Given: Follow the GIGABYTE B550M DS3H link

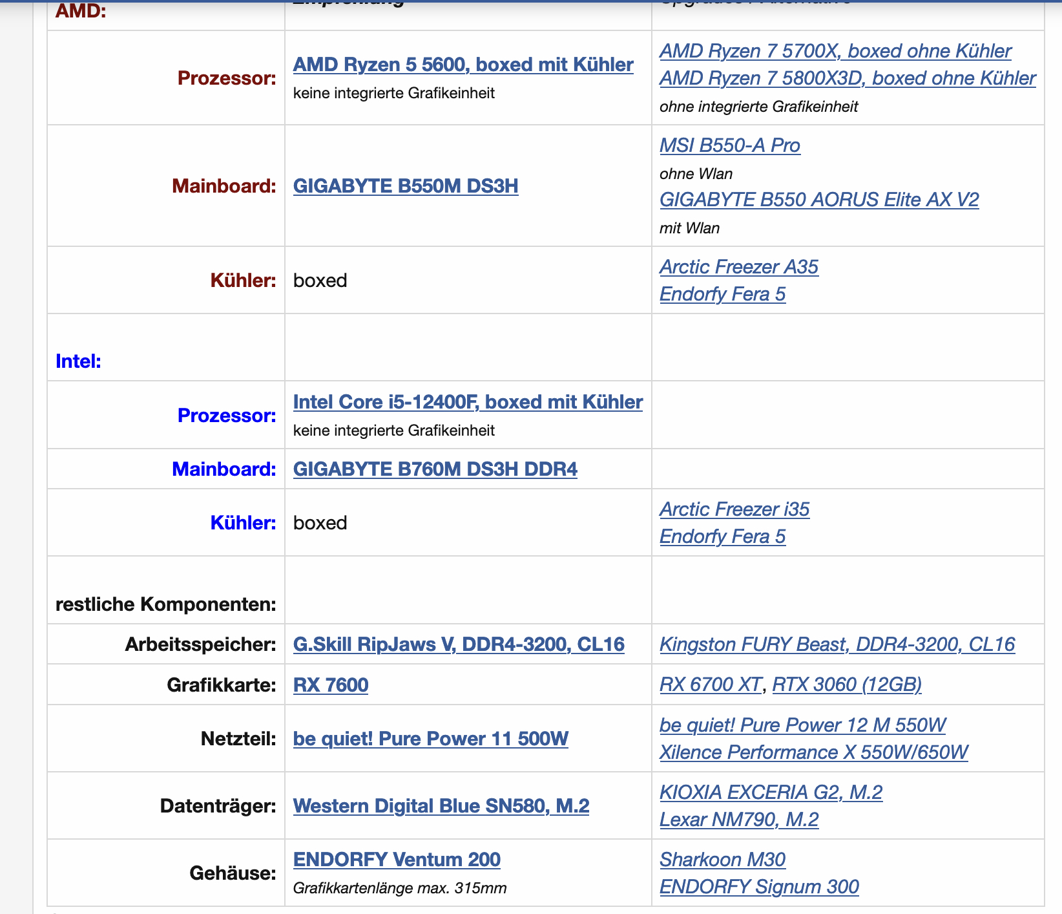Looking at the screenshot, I should tap(406, 186).
